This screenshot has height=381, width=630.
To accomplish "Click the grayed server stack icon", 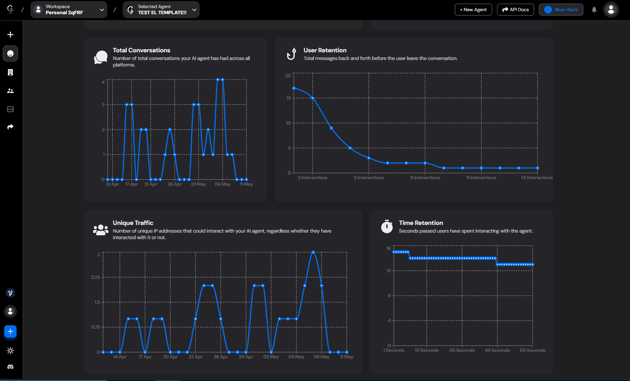I will 10,109.
